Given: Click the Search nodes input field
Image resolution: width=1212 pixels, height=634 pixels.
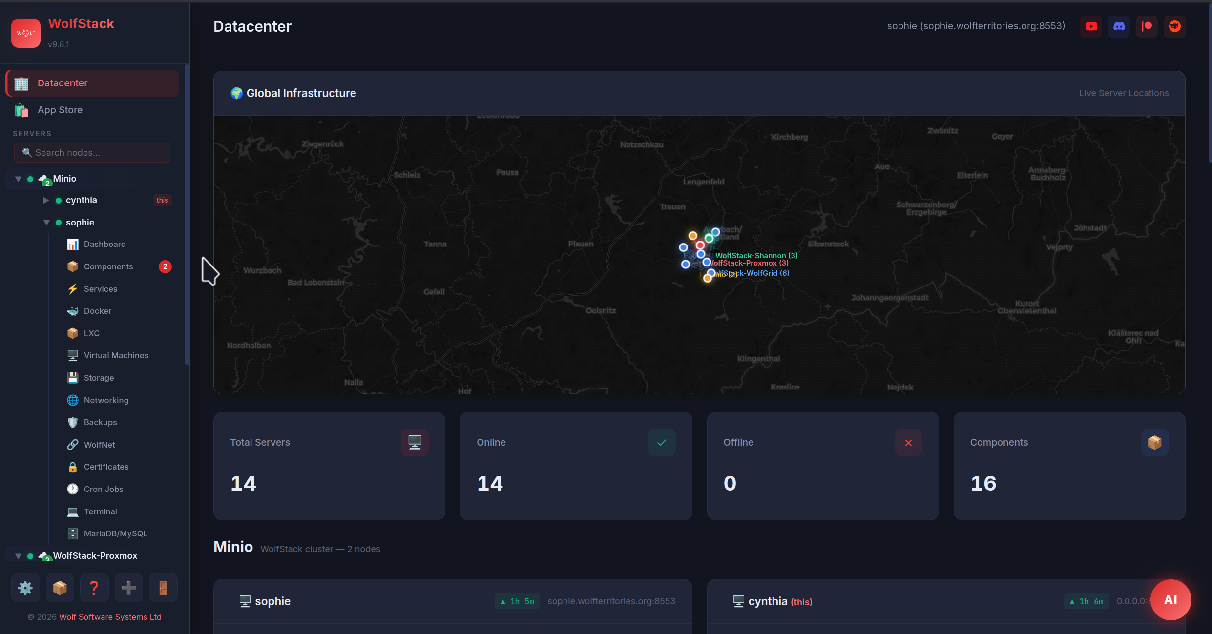Looking at the screenshot, I should 92,153.
